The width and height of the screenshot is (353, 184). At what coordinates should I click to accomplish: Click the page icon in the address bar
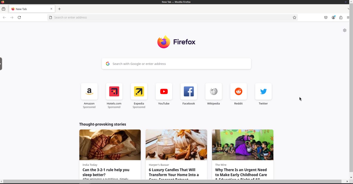(51, 17)
